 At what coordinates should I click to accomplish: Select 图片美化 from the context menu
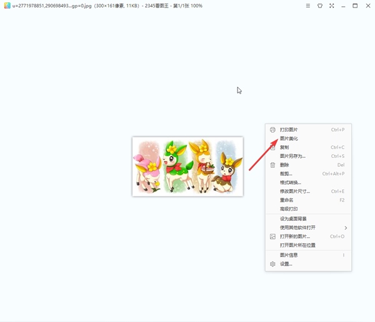pyautogui.click(x=289, y=139)
